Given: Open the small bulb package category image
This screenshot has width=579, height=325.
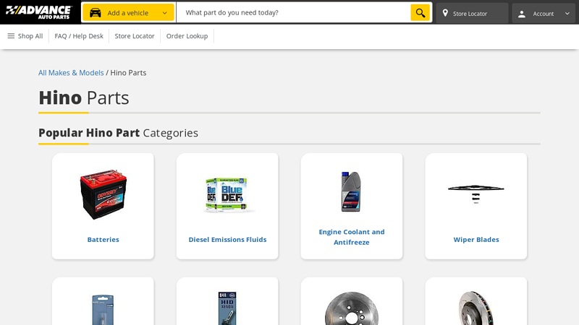Looking at the screenshot, I should tap(103, 310).
